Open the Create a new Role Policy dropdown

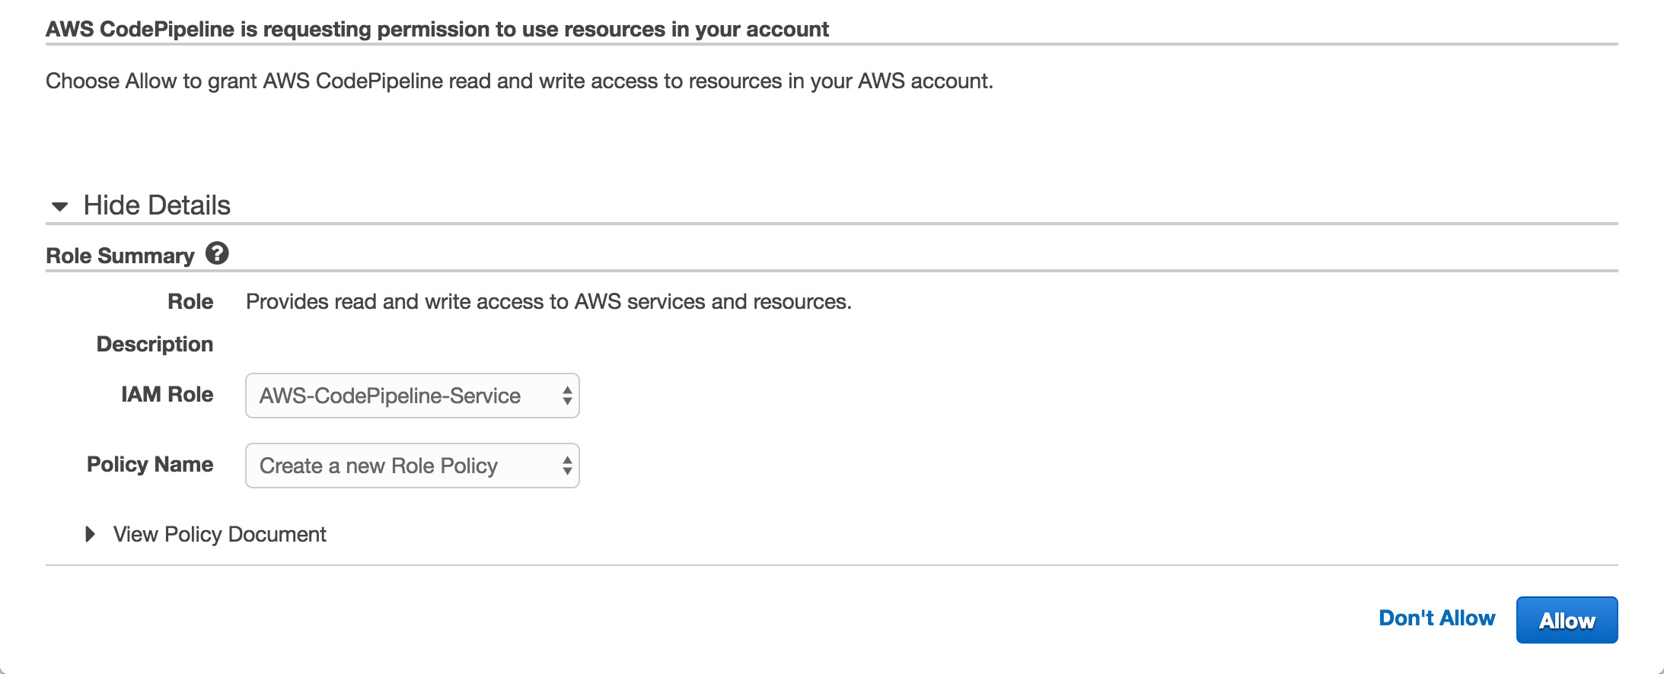(411, 466)
